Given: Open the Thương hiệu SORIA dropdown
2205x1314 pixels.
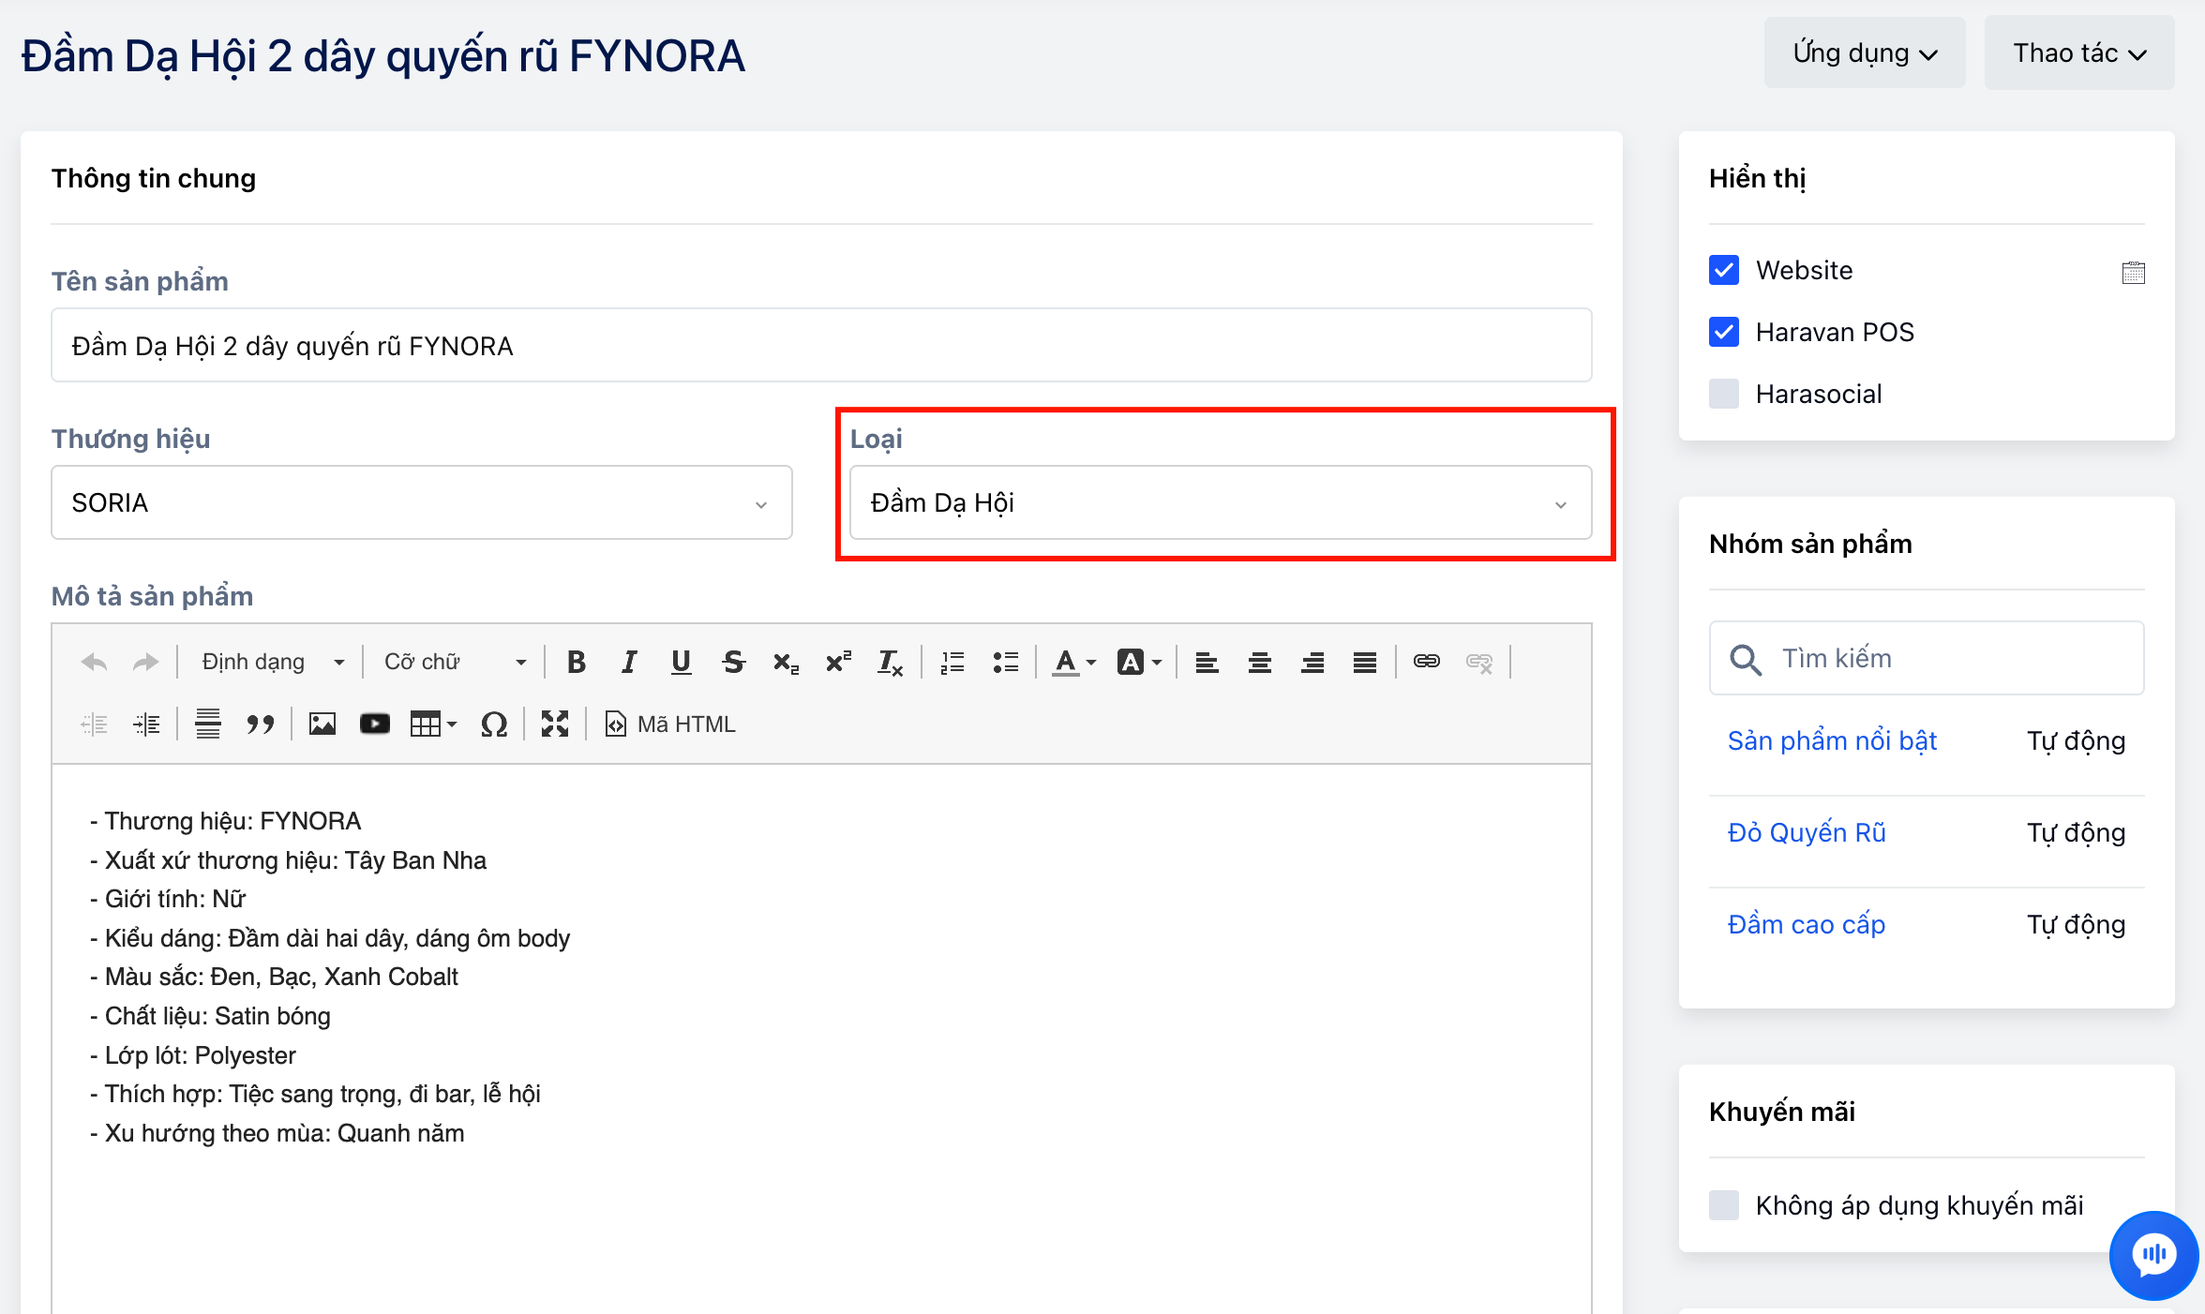Looking at the screenshot, I should coord(422,503).
